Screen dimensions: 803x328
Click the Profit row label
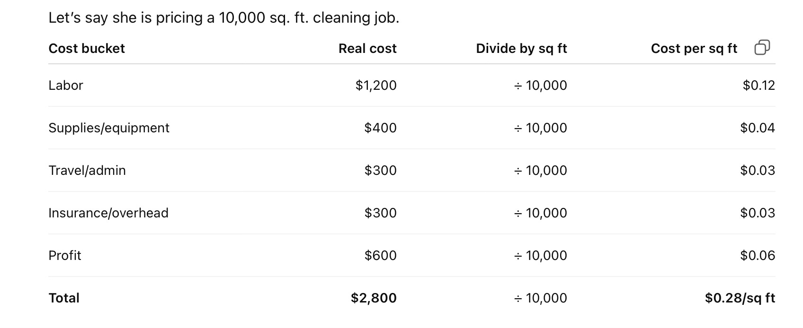click(x=65, y=255)
